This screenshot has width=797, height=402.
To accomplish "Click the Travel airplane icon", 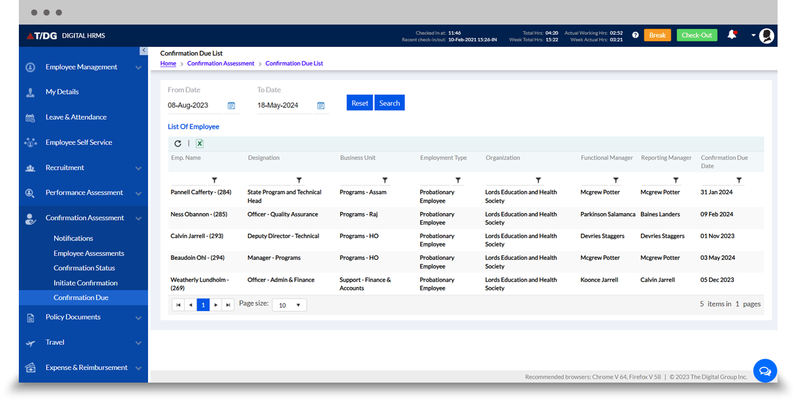I will [30, 343].
